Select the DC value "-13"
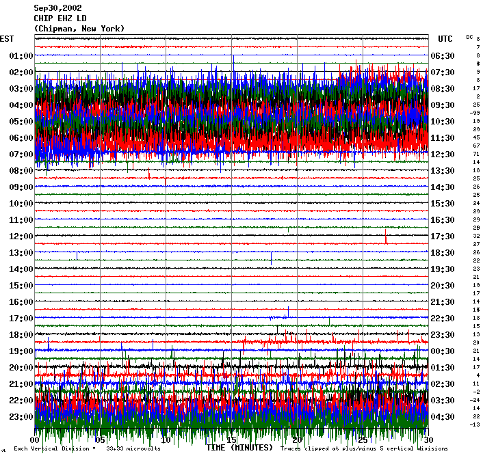This screenshot has height=458, width=483. coord(475,425)
